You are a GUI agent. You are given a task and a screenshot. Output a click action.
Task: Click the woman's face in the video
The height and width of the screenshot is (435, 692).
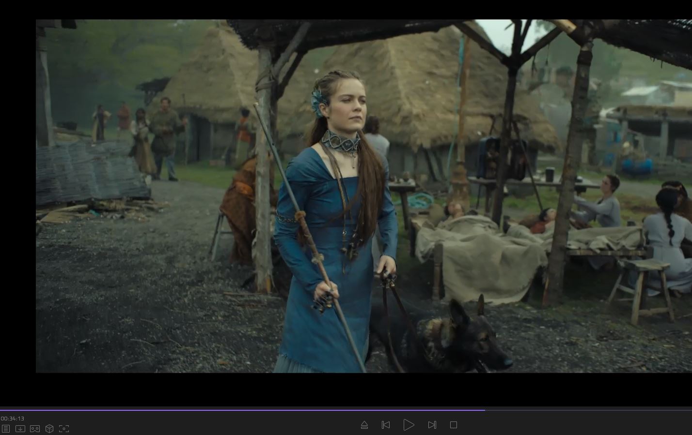tap(348, 104)
